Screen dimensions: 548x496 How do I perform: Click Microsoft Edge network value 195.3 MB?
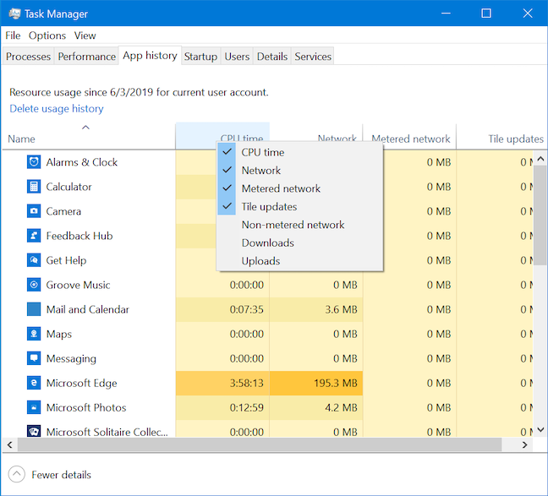coord(336,383)
